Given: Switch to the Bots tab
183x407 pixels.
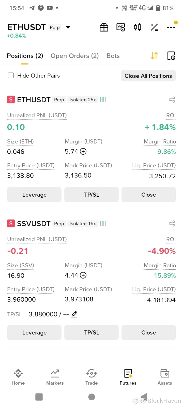Looking at the screenshot, I should (x=113, y=56).
